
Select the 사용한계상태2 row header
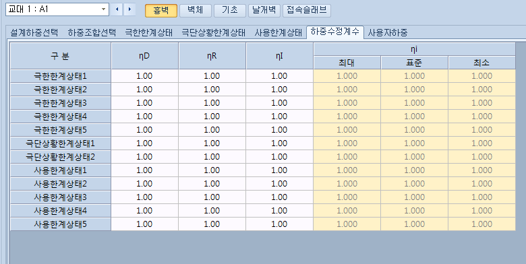pyautogui.click(x=61, y=184)
